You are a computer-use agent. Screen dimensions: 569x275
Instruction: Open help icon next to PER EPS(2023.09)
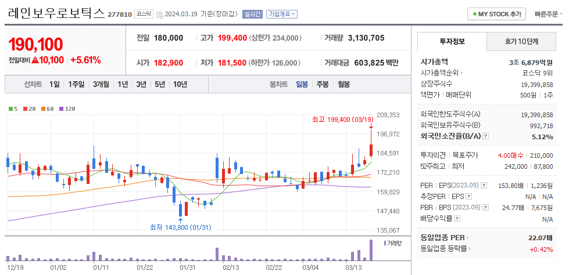click(484, 186)
